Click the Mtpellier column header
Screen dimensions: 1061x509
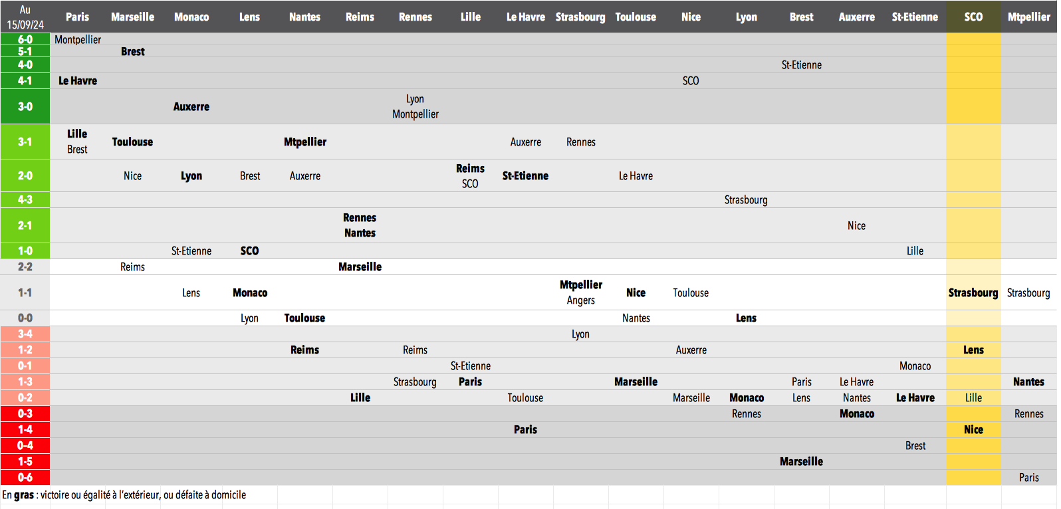click(1028, 17)
